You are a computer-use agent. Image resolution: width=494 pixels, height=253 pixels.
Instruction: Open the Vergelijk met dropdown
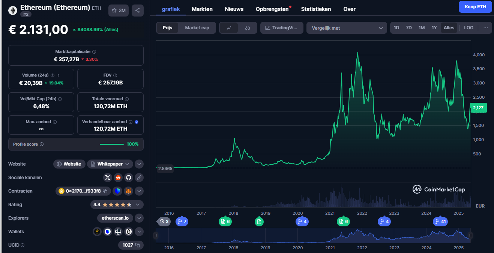347,28
